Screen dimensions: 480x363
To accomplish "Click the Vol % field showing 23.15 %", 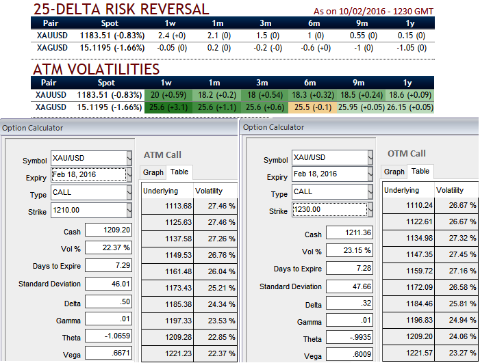I will pyautogui.click(x=349, y=251).
